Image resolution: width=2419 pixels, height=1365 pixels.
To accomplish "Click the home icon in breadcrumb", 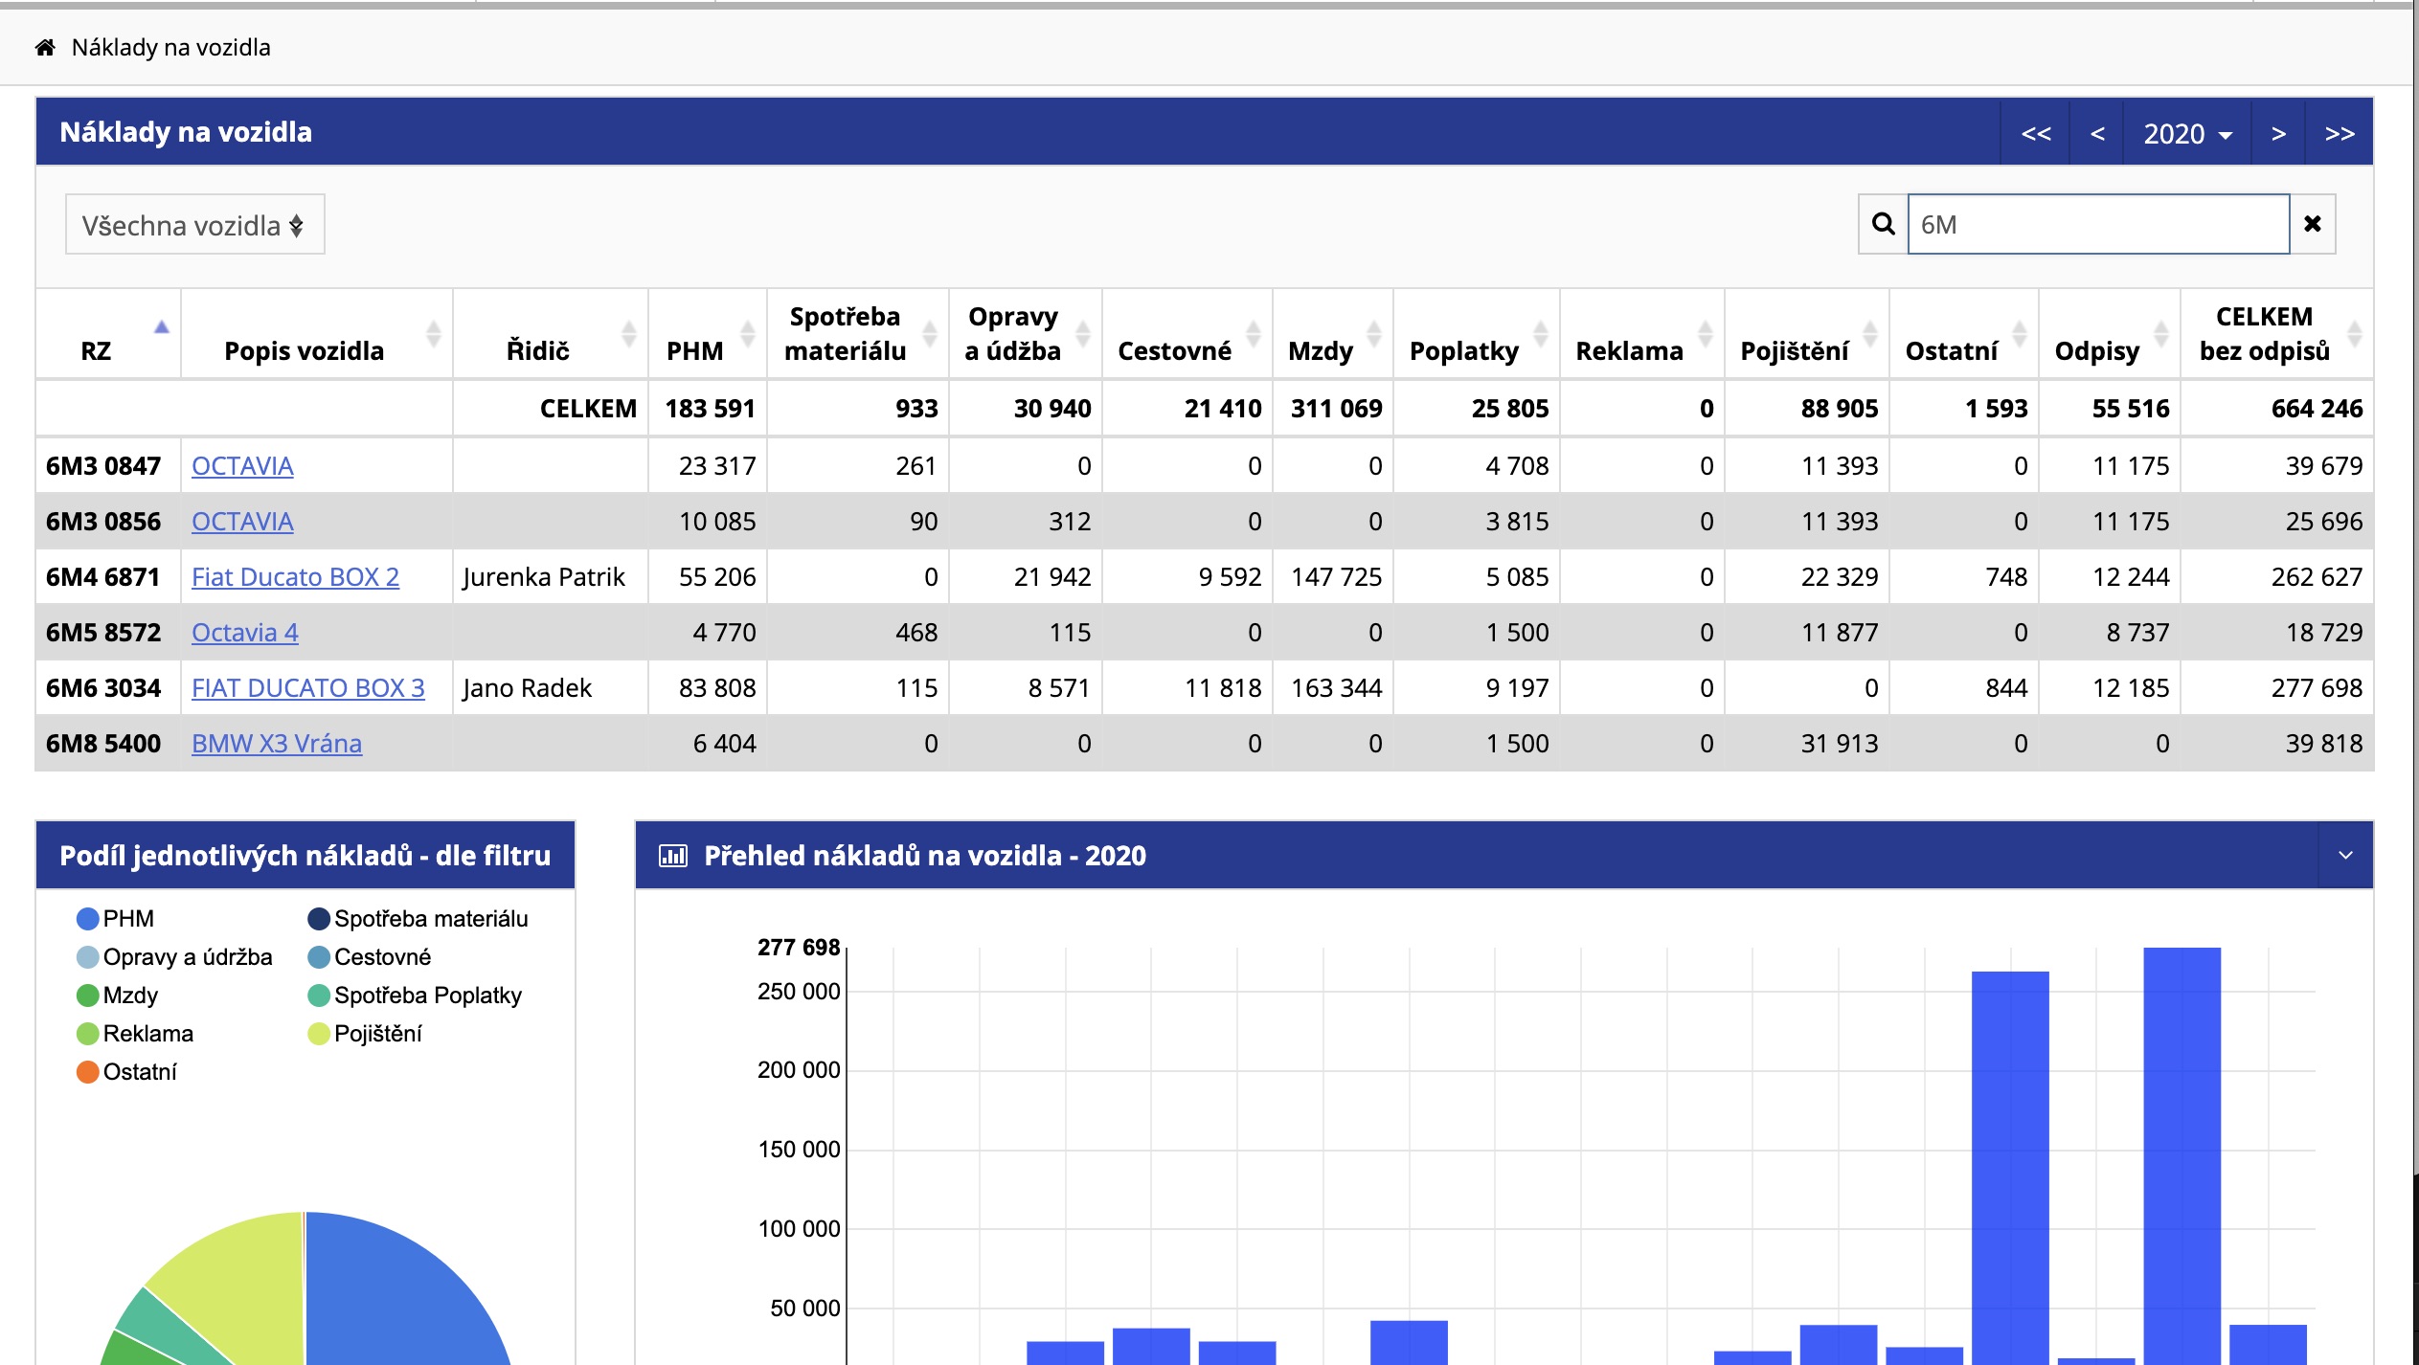I will coord(45,47).
